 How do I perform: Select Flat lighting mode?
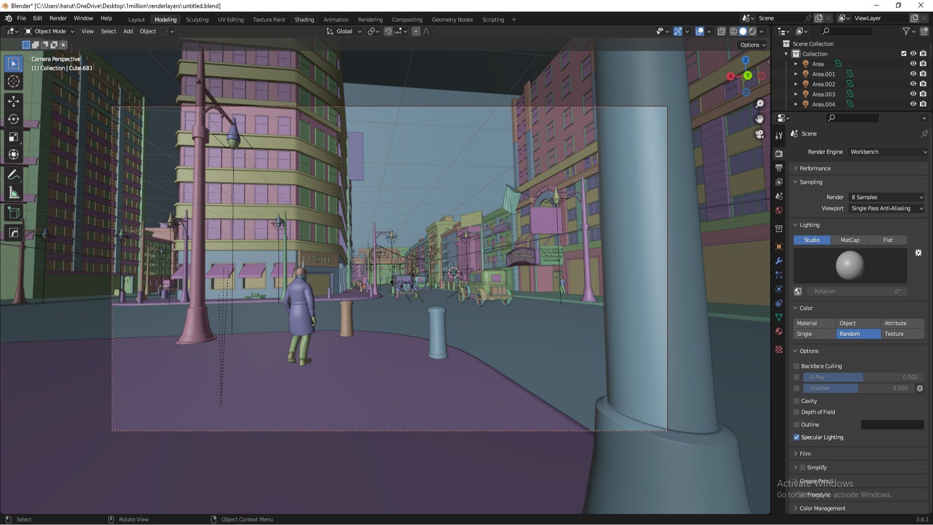click(888, 240)
